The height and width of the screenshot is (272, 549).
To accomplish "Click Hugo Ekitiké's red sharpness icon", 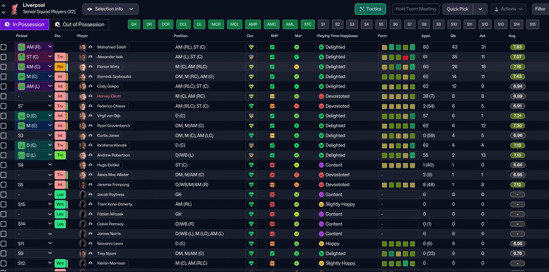I will click(272, 165).
